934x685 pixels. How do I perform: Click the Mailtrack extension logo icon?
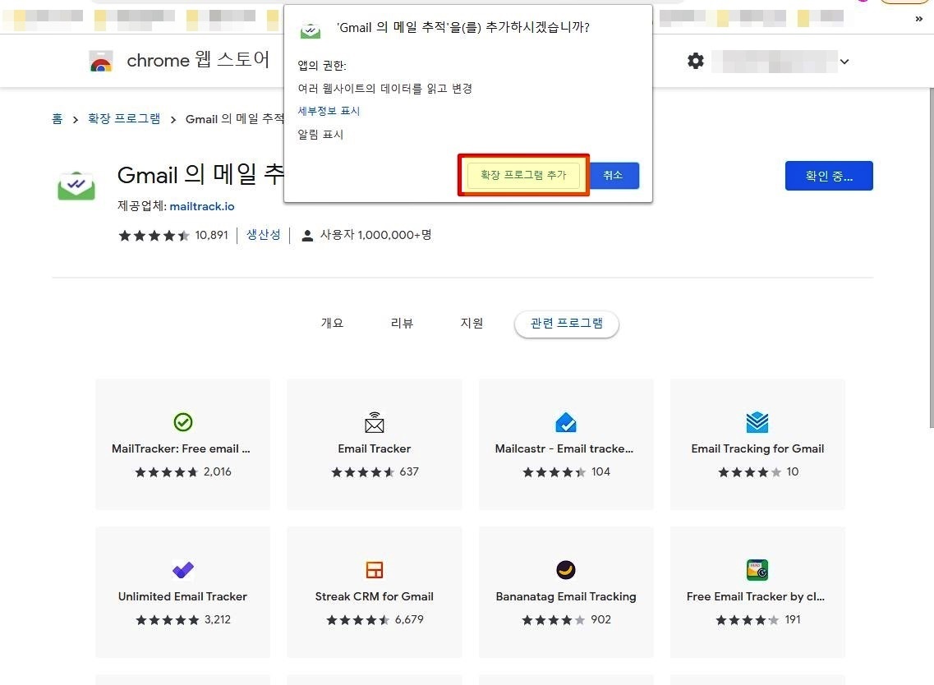pos(76,186)
